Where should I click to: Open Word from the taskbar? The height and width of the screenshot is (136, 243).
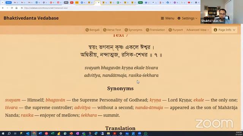pos(40,133)
